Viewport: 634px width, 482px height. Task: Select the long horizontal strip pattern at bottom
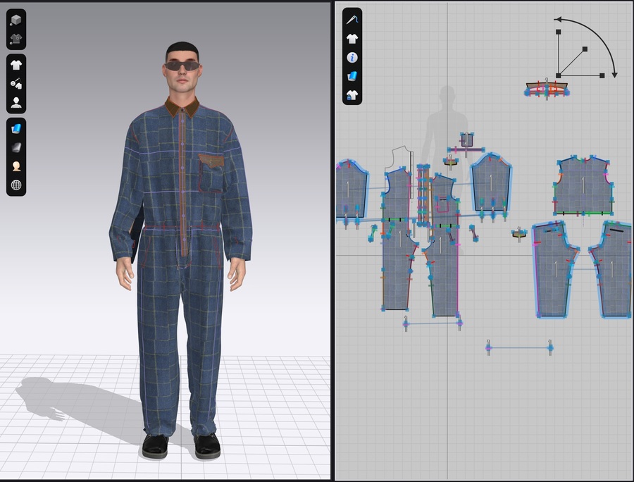tap(519, 347)
